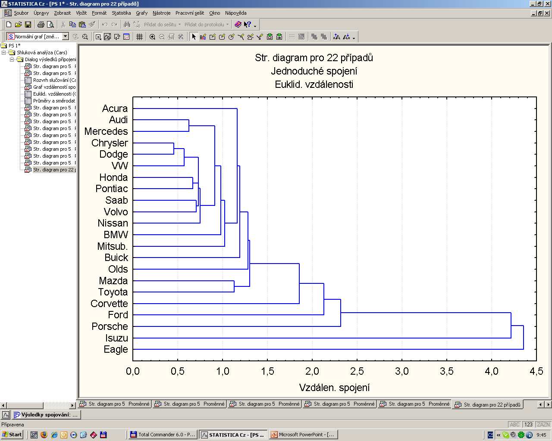
Task: Click the magnifier icon next to graph style dropdown
Action: point(85,37)
